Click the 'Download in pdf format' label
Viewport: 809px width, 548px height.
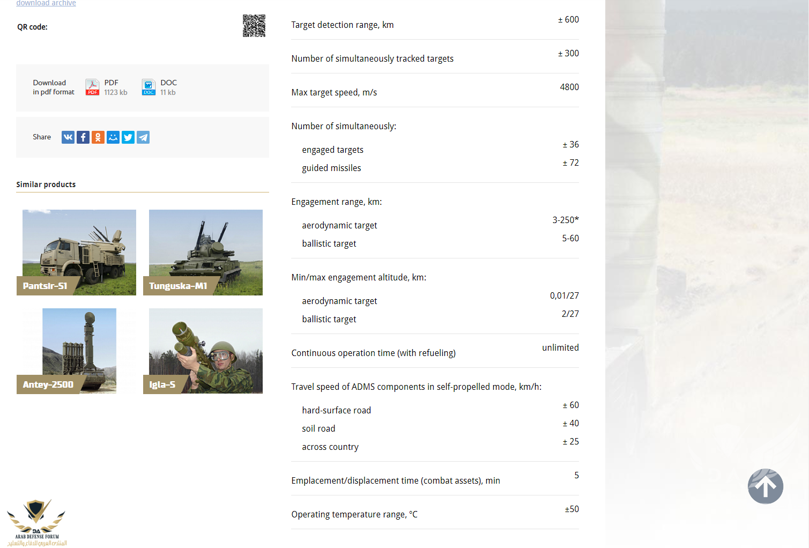53,87
